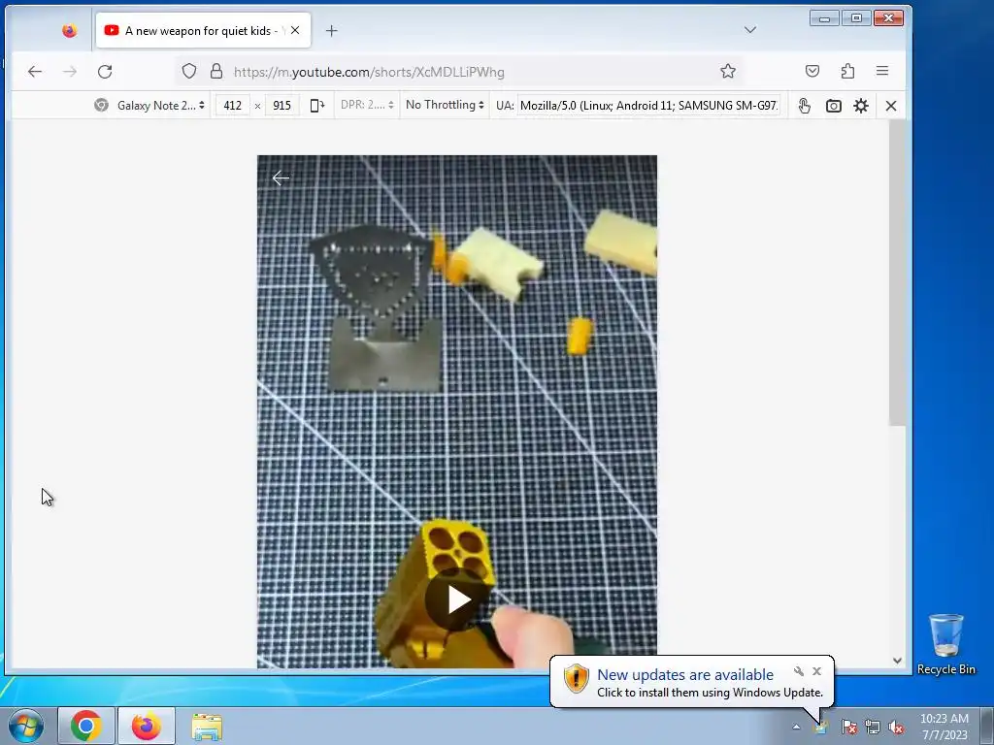Click the muted volume tray icon
994x745 pixels.
pos(896,727)
